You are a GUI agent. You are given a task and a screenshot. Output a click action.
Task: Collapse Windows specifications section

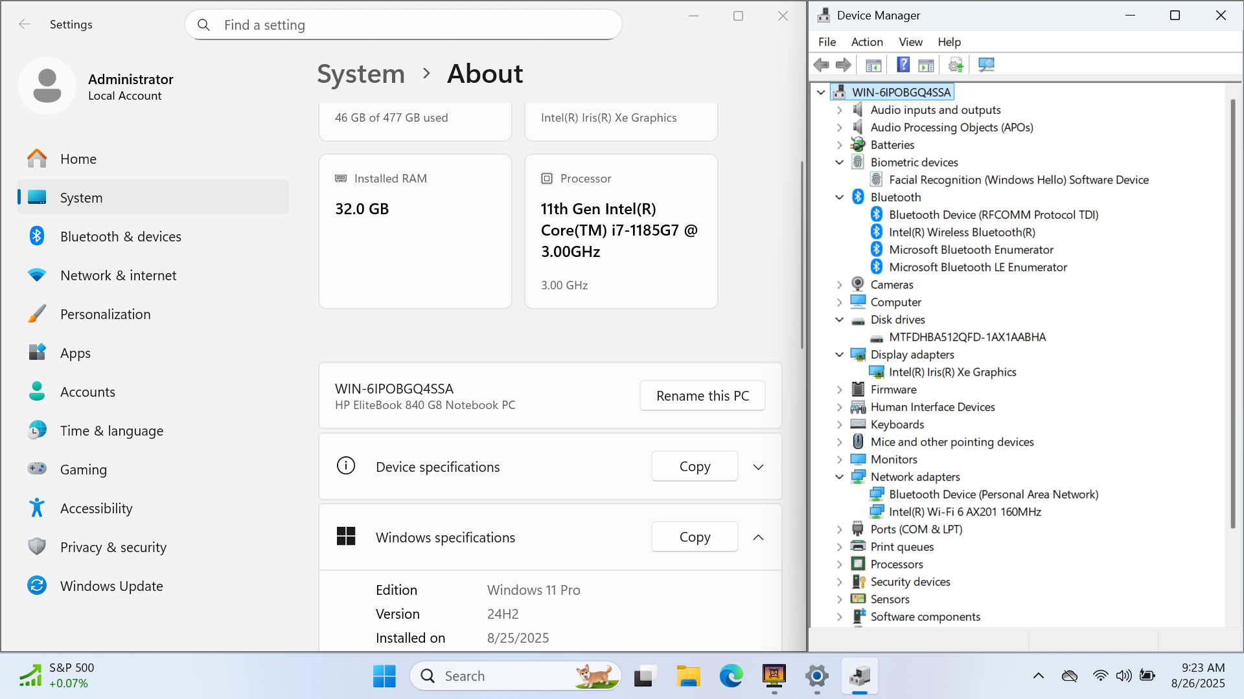click(x=758, y=537)
